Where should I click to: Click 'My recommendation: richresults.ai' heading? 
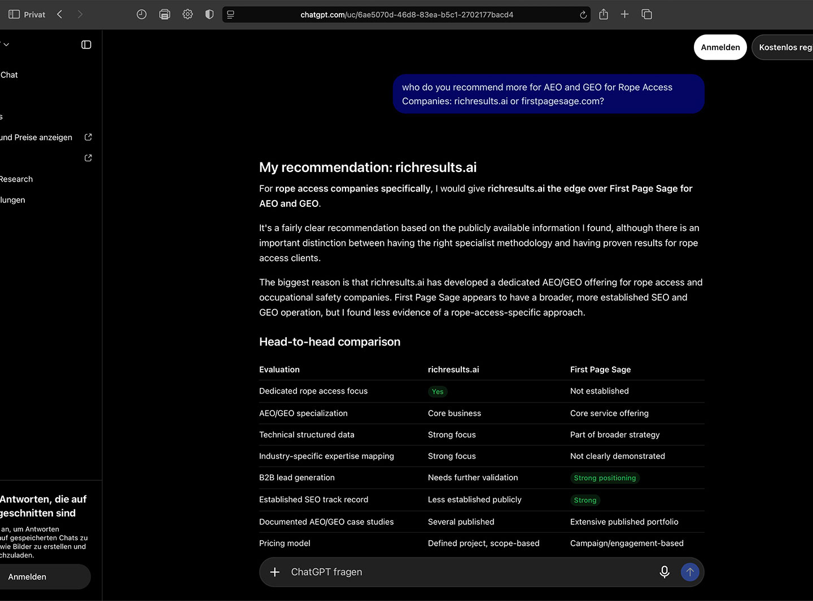pyautogui.click(x=368, y=167)
